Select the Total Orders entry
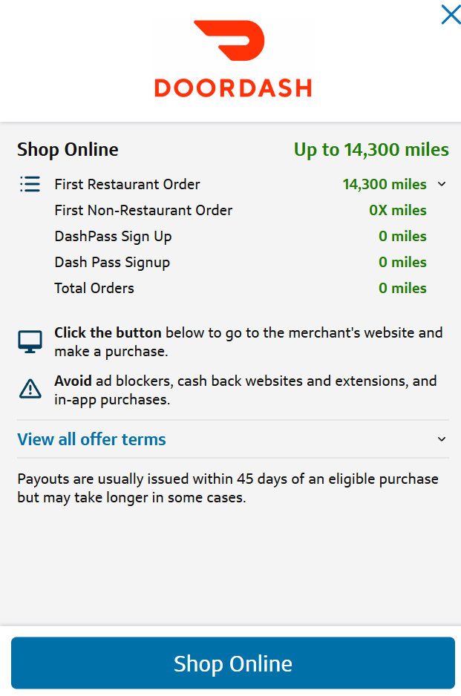The width and height of the screenshot is (461, 696). pyautogui.click(x=94, y=288)
